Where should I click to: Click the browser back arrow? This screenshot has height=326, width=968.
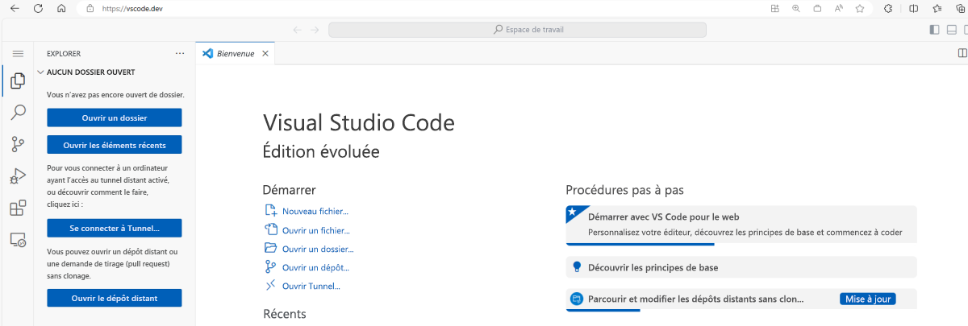pyautogui.click(x=15, y=8)
